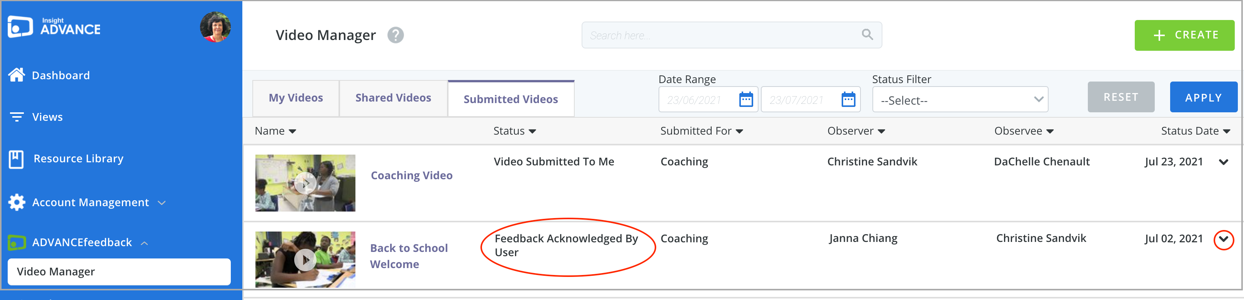Open the Status Filter select dropdown
The image size is (1244, 300).
click(960, 100)
